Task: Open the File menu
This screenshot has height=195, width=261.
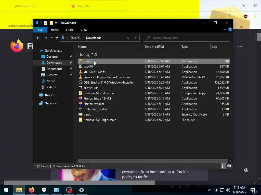Action: tap(40, 30)
